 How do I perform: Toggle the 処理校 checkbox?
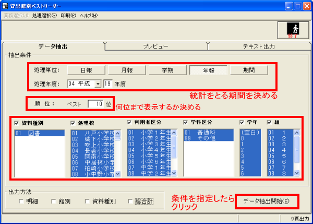(x=73, y=123)
